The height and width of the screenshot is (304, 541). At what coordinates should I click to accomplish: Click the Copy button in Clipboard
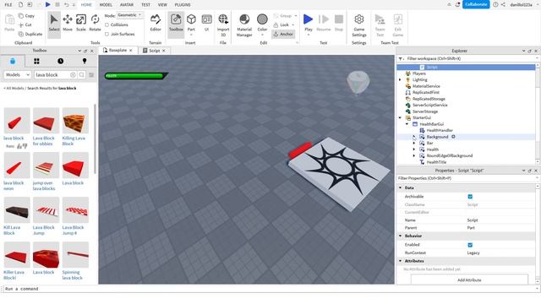(x=26, y=16)
